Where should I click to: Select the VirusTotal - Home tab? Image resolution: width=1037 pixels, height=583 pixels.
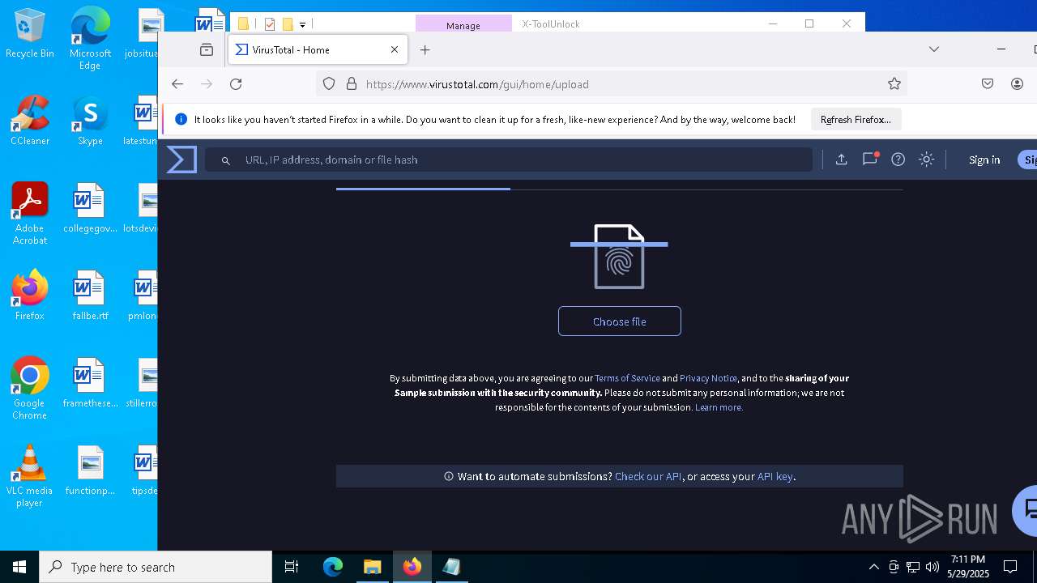pyautogui.click(x=318, y=50)
